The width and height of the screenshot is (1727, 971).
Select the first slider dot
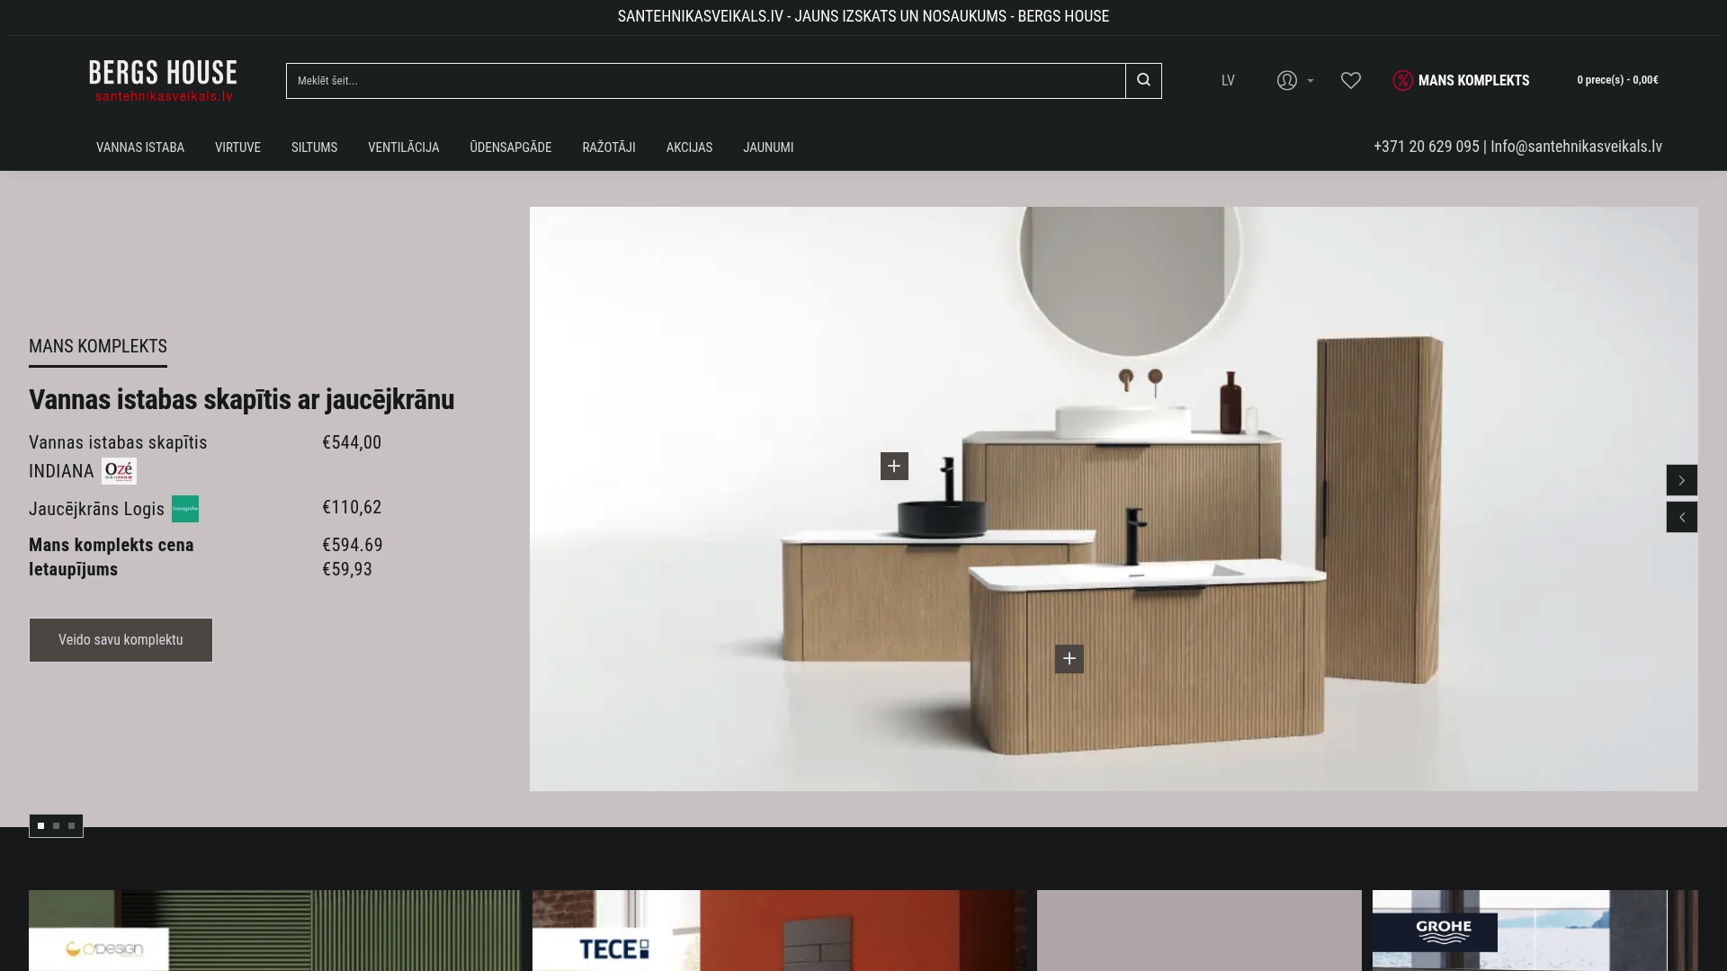(x=40, y=825)
